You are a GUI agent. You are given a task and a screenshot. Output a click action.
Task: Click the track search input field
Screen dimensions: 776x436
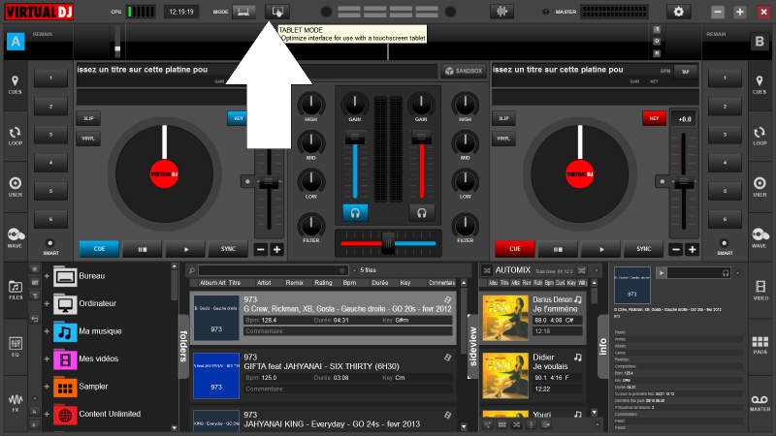(272, 270)
